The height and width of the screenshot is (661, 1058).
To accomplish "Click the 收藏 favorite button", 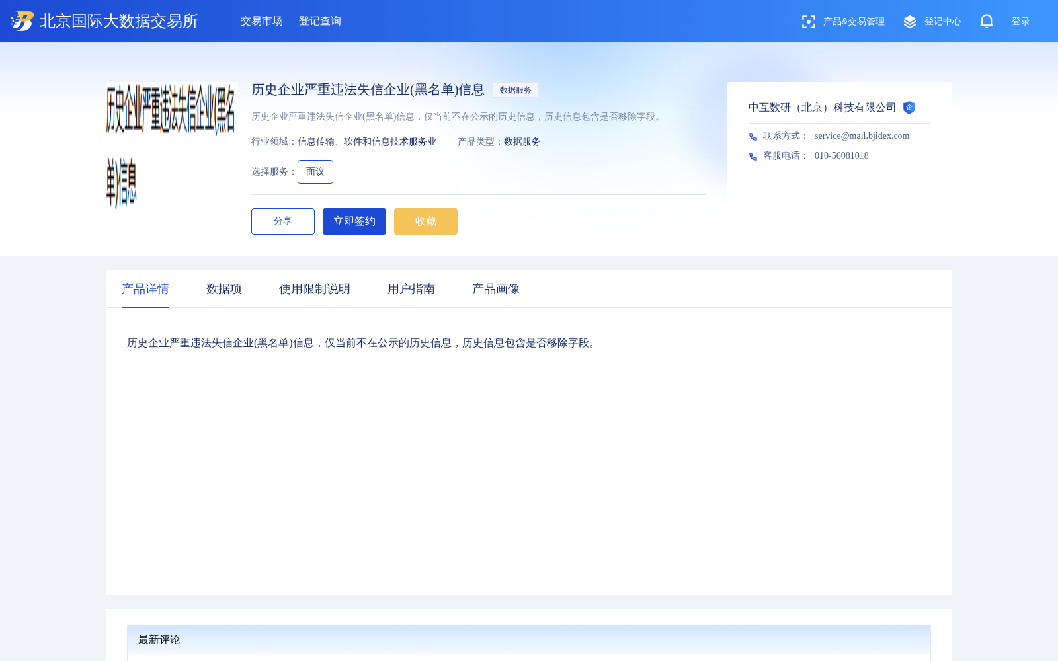I will click(x=426, y=221).
